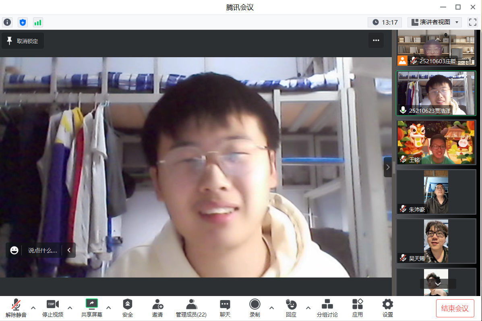Enter full screen mode

pyautogui.click(x=472, y=22)
